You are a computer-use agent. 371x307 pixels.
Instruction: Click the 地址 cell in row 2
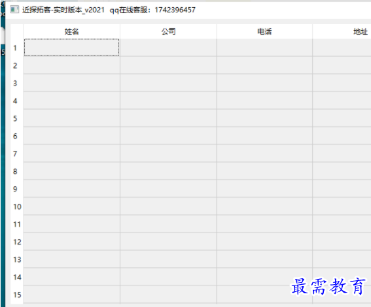[x=342, y=65]
